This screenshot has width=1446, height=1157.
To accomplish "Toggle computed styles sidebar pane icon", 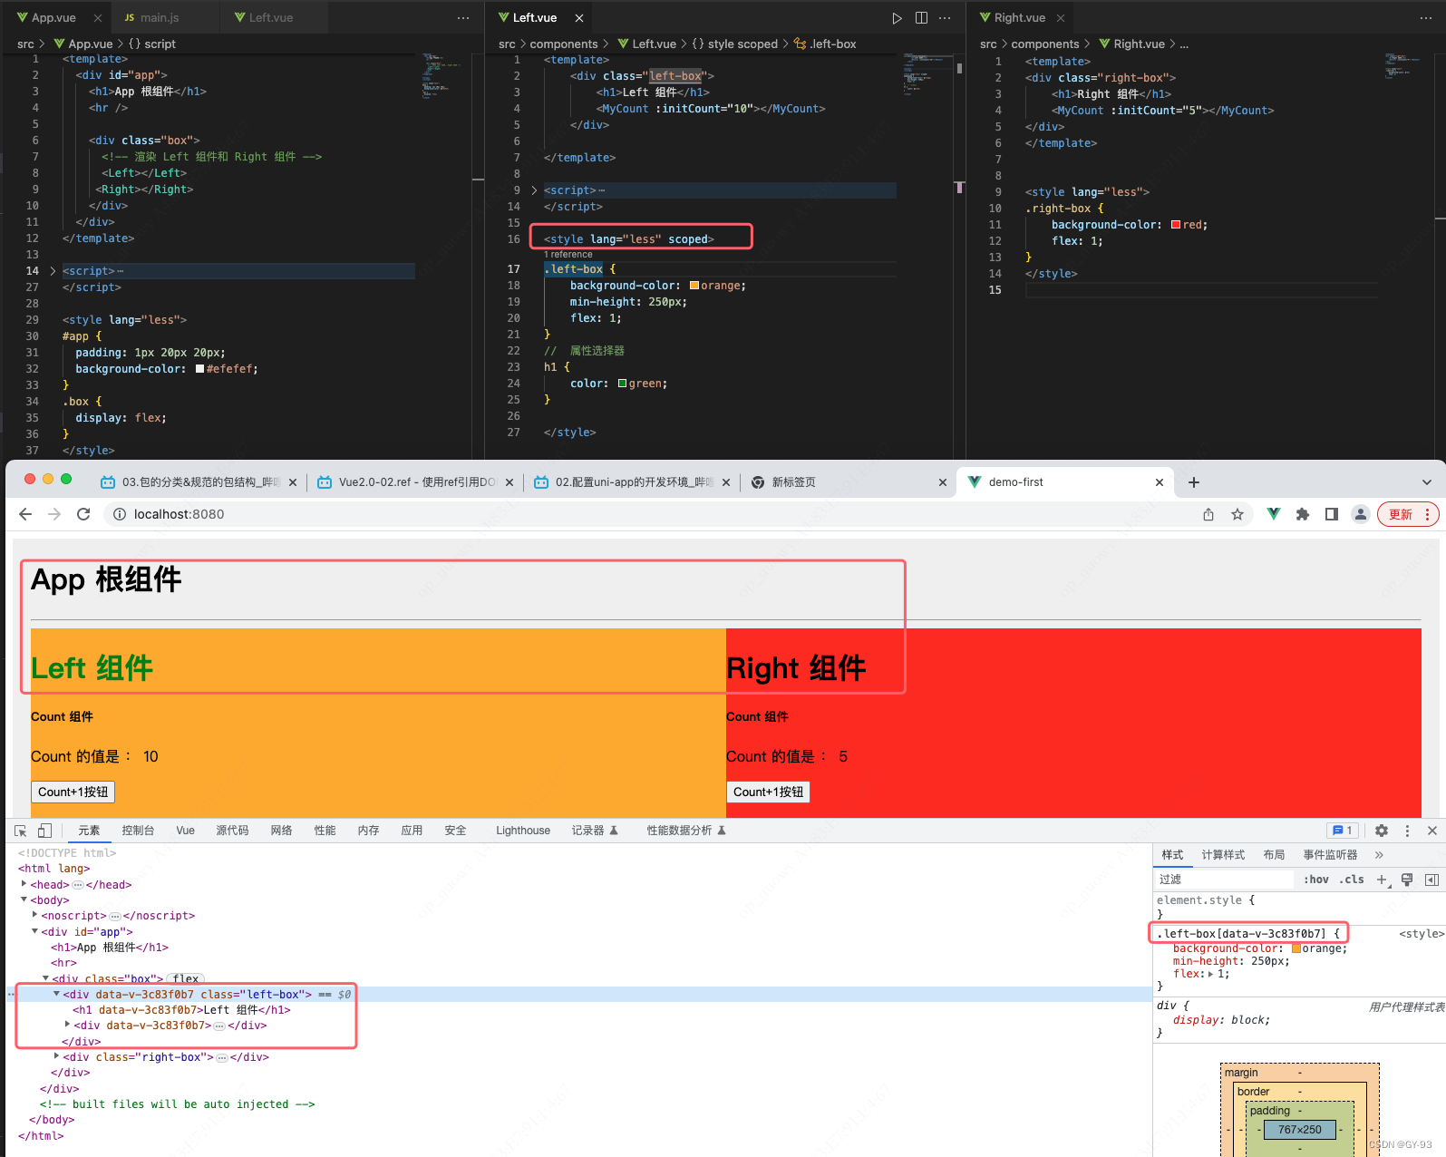I will [1432, 880].
